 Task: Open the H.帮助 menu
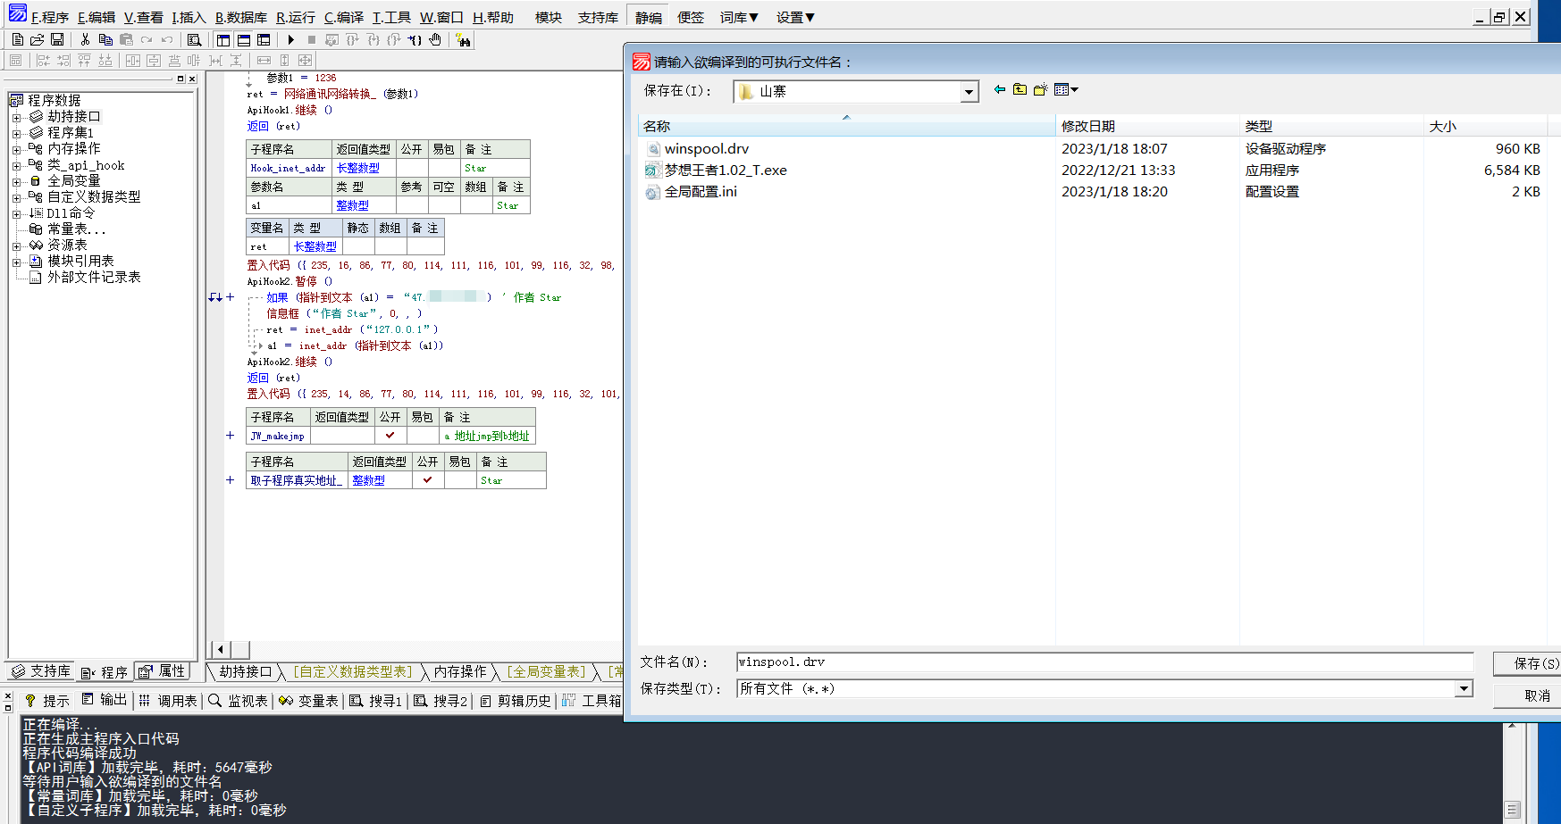click(493, 17)
